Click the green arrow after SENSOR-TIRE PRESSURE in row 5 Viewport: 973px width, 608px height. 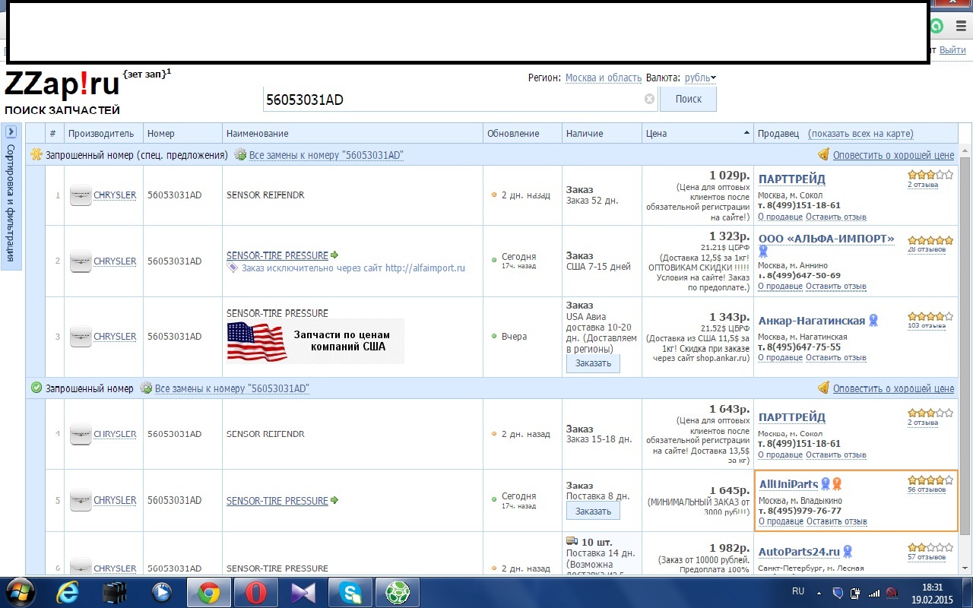pos(334,501)
